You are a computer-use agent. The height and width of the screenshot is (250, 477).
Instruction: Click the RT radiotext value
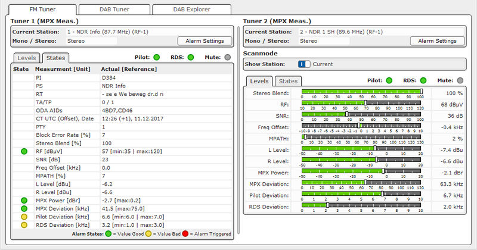tap(132, 94)
